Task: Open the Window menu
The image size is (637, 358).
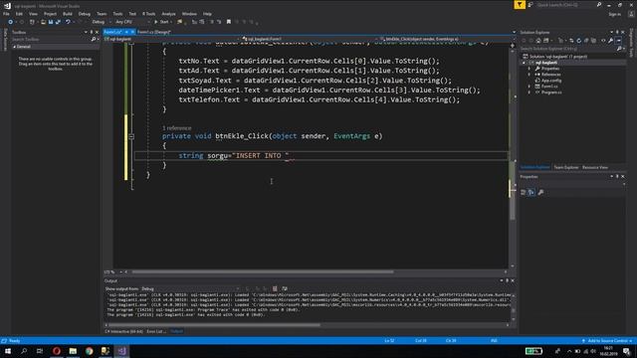Action: tap(189, 14)
